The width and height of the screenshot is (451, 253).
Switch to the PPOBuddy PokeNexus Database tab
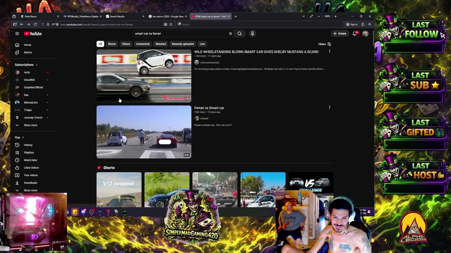pyautogui.click(x=82, y=17)
